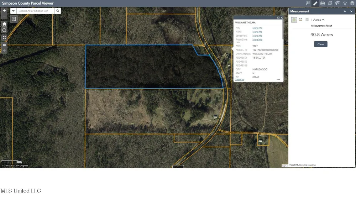Go back to previous map extent
The height and width of the screenshot is (200, 356).
4,45
